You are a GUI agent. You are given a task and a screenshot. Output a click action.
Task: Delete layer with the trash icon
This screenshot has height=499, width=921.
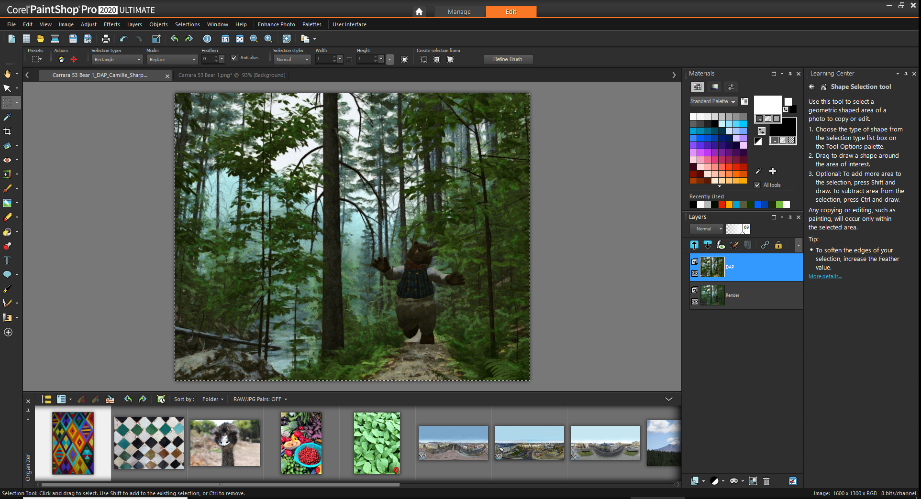766,481
